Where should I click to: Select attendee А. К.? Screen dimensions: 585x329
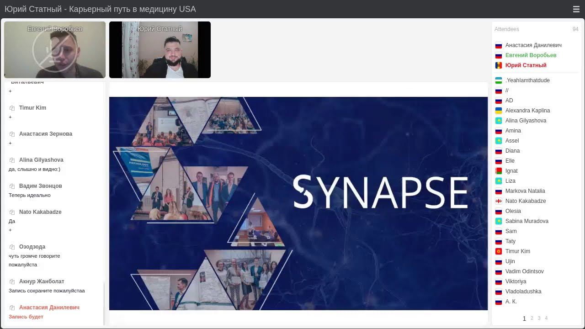click(511, 302)
